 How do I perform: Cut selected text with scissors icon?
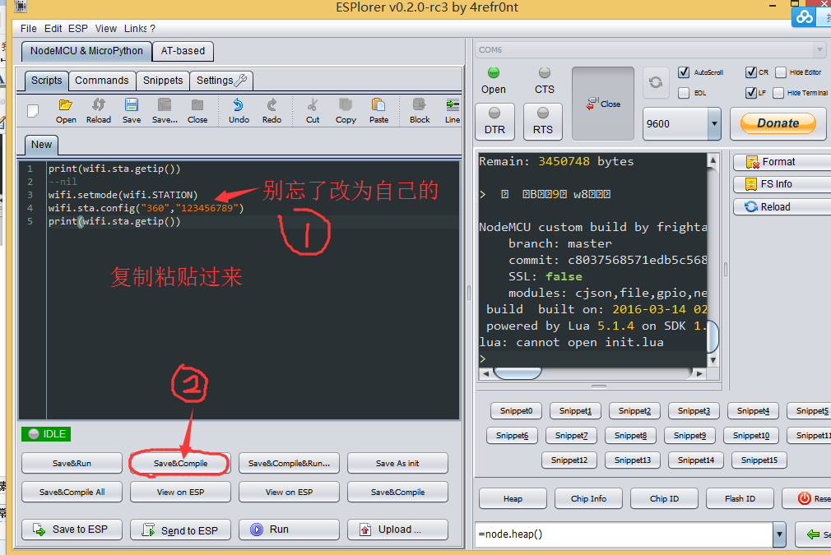(x=313, y=111)
